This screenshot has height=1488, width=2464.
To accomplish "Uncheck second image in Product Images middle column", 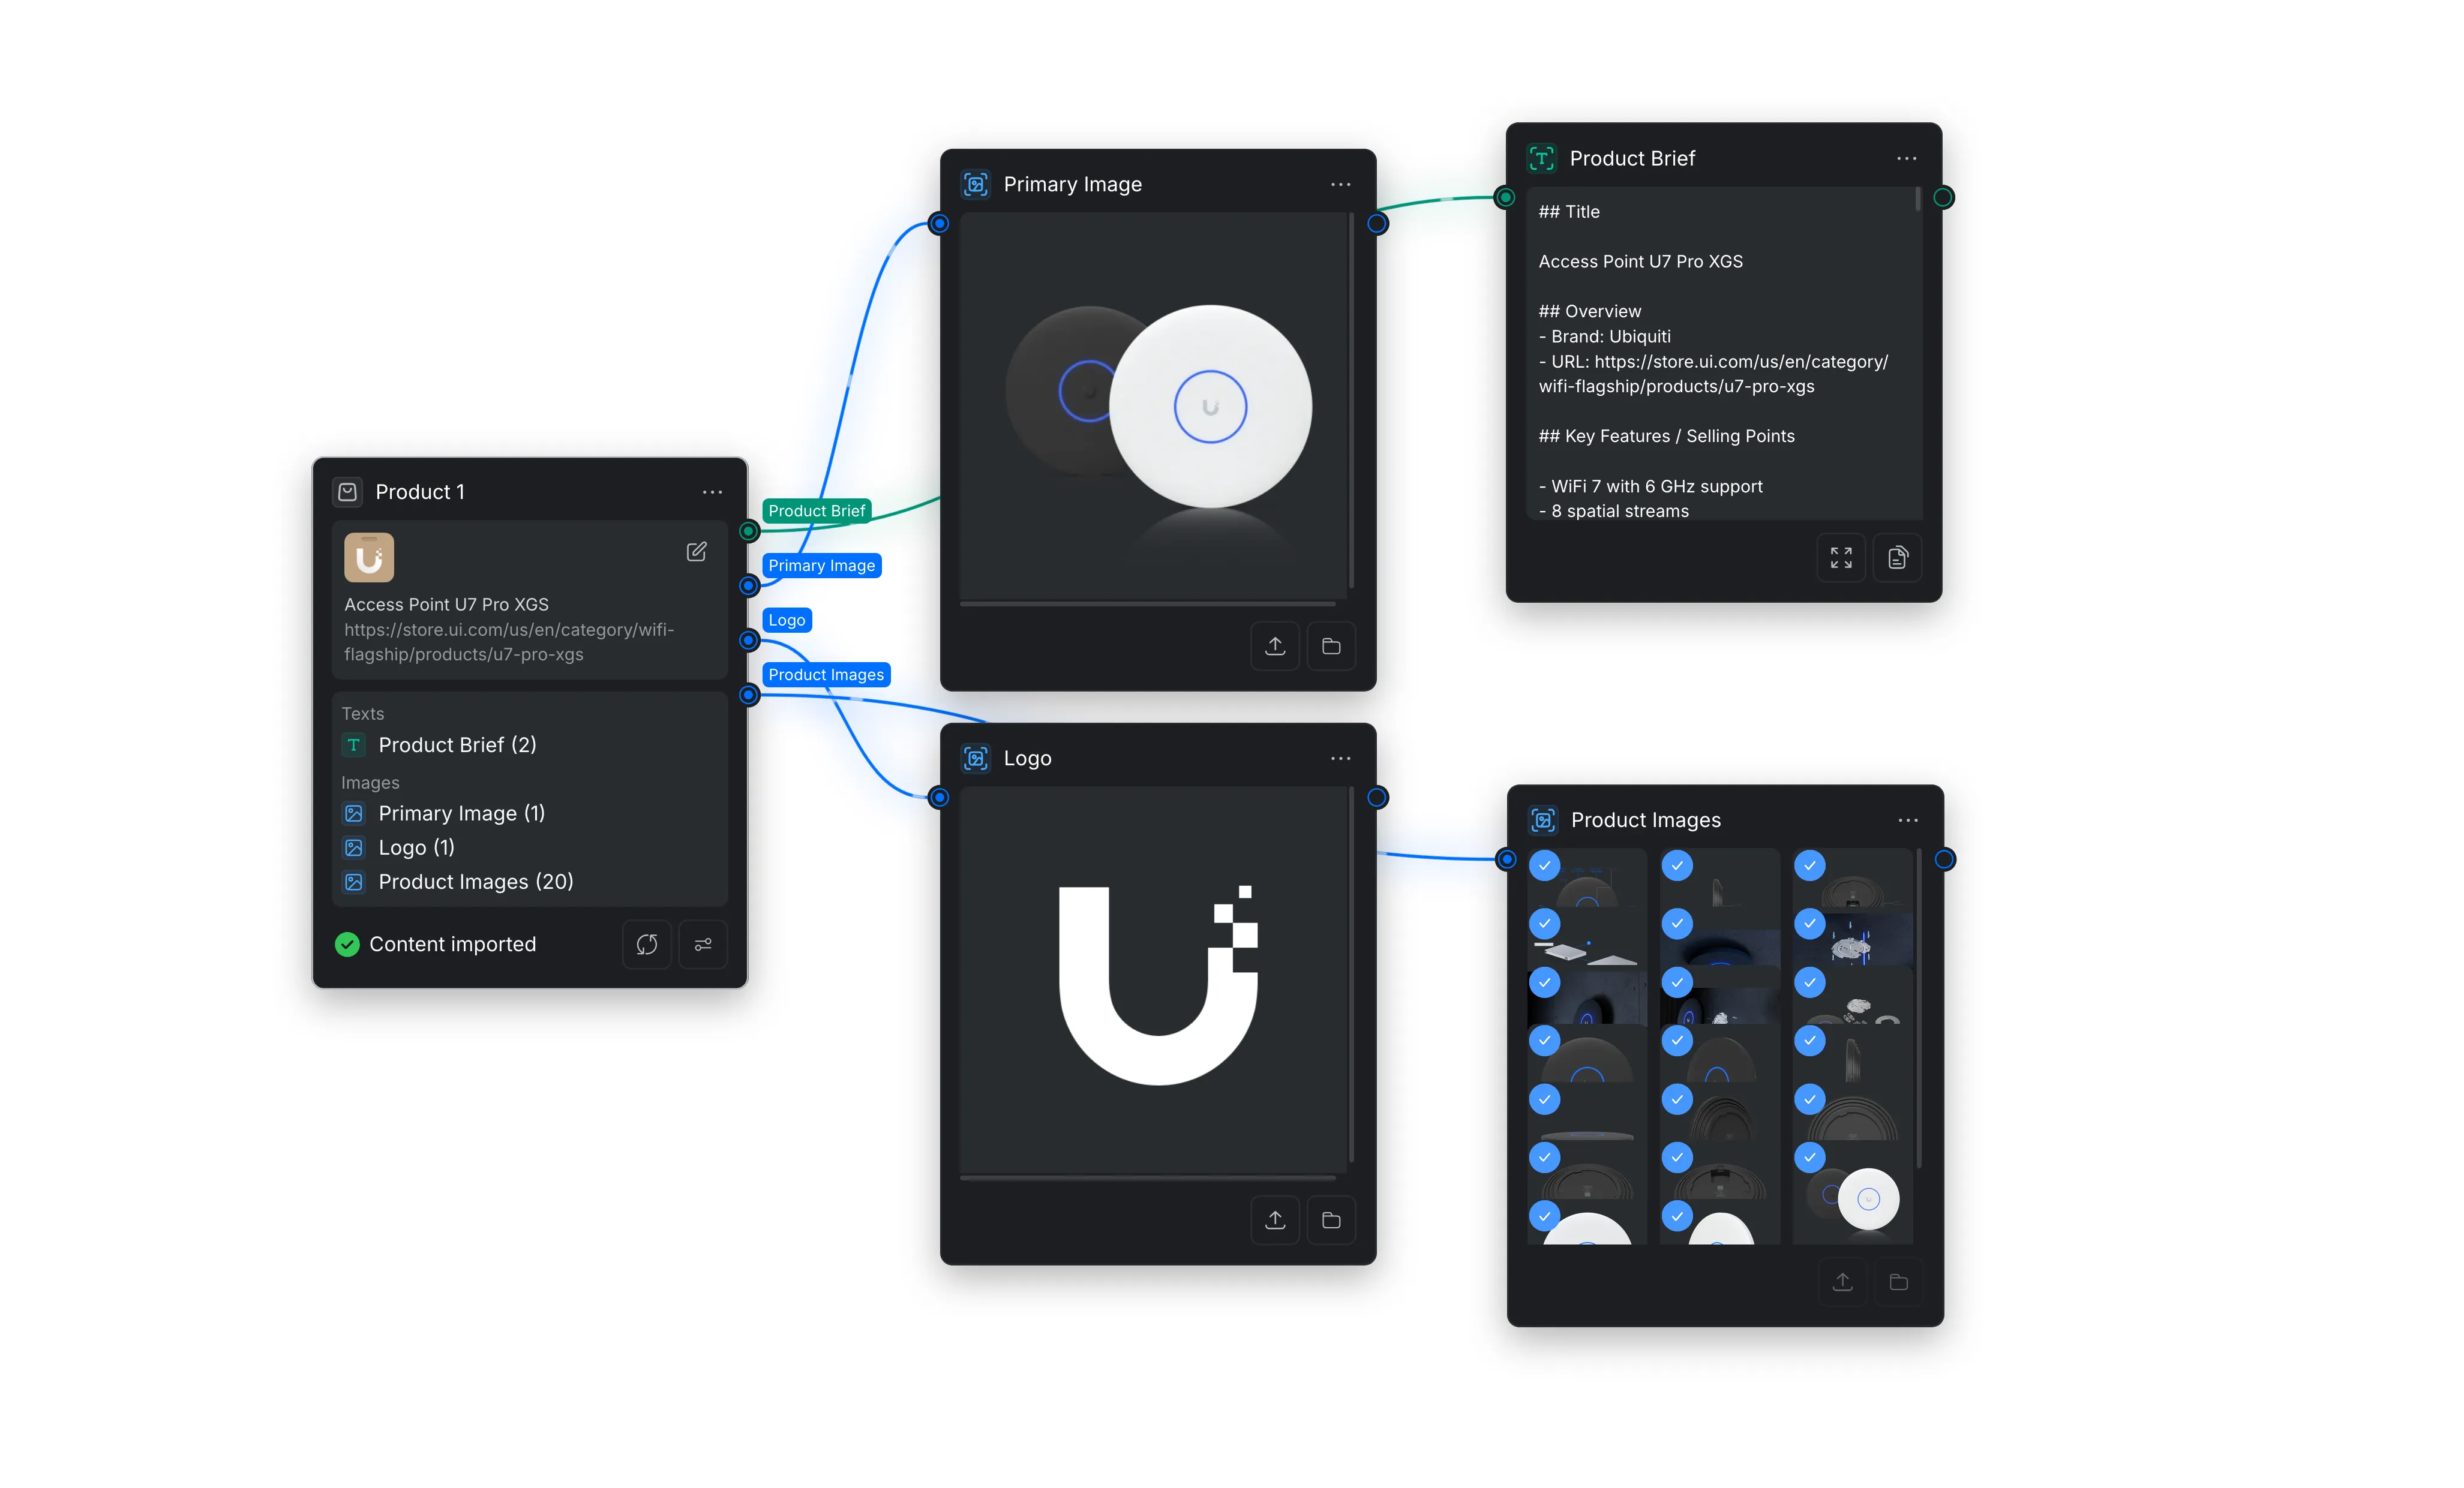I will tap(1677, 924).
